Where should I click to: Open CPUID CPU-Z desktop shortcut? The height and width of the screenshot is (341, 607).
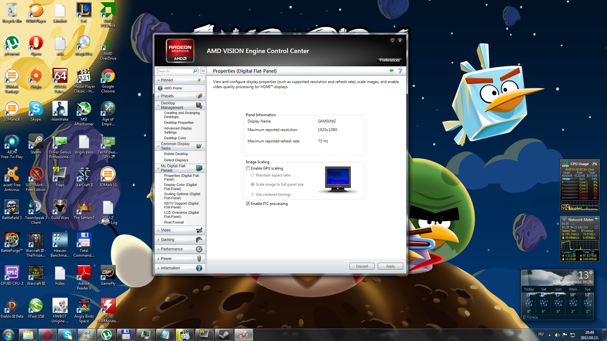12,275
